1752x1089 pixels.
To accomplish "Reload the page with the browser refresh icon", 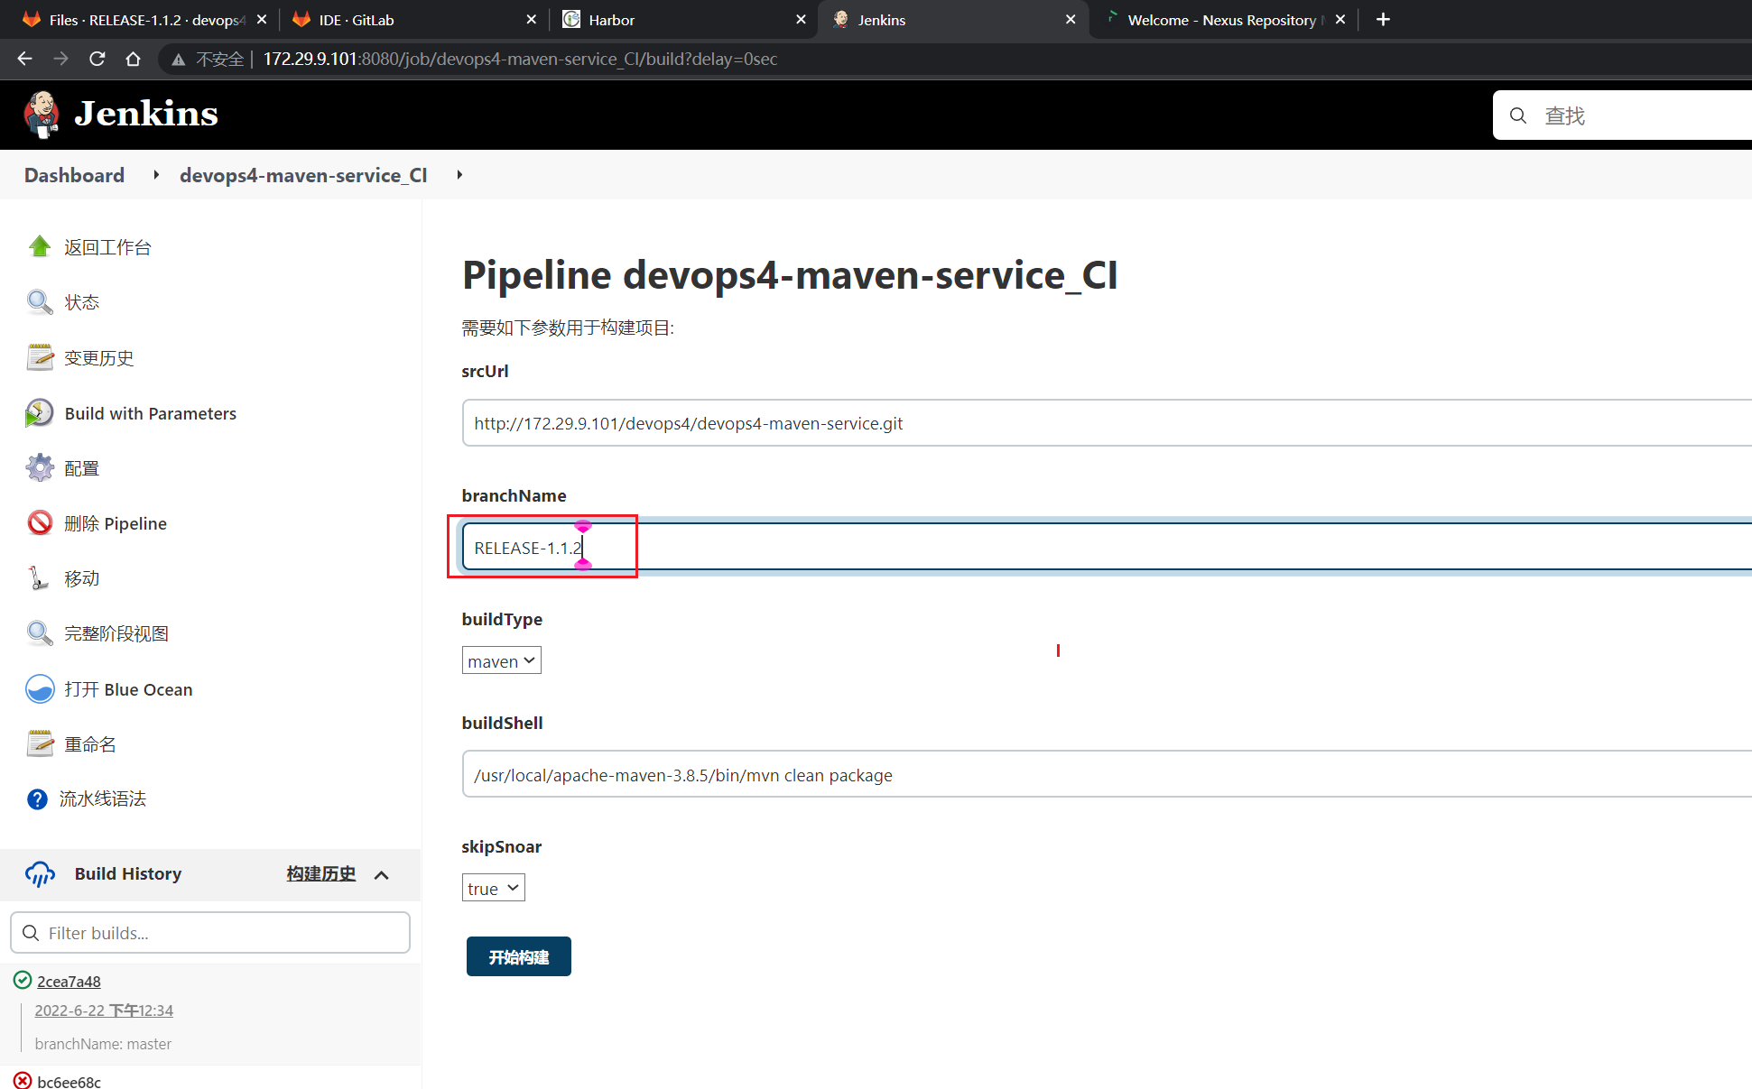I will pyautogui.click(x=97, y=59).
